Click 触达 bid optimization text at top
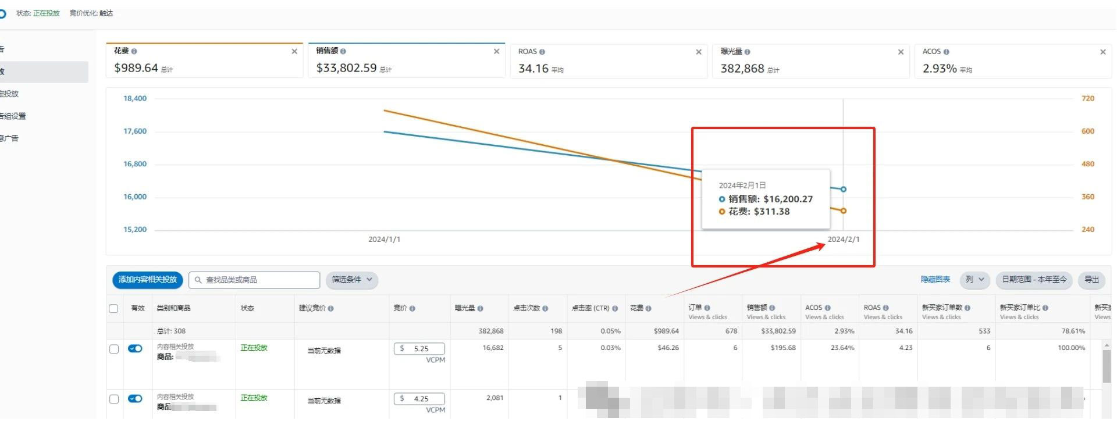Viewport: 1117px width, 446px height. (x=106, y=13)
